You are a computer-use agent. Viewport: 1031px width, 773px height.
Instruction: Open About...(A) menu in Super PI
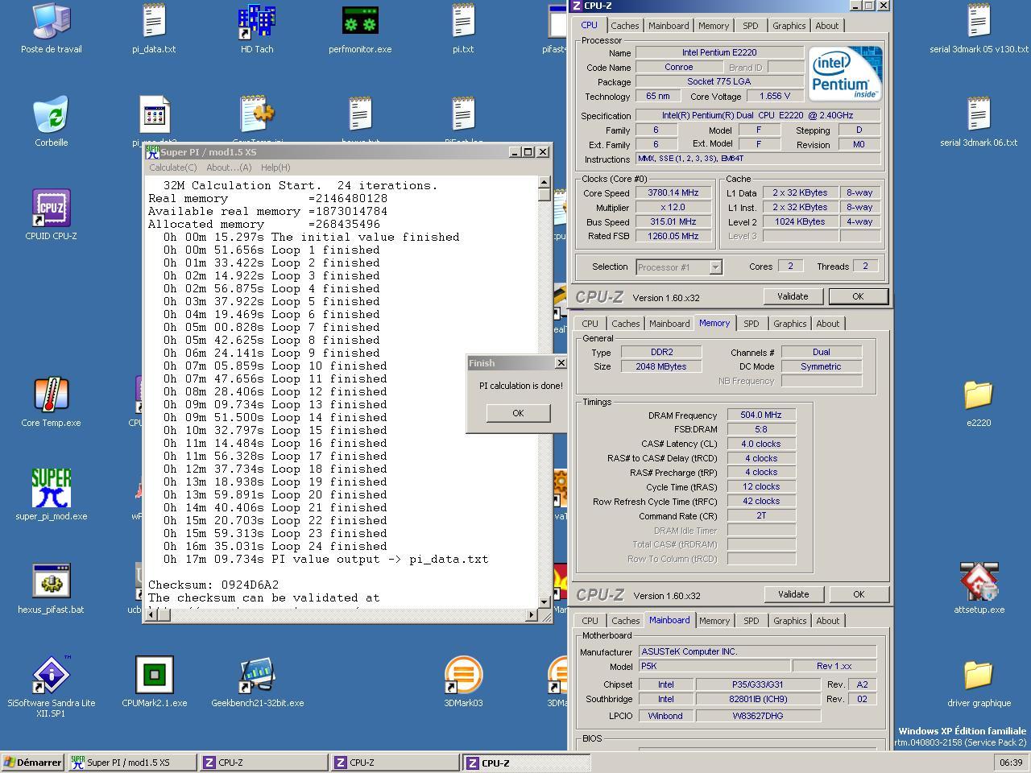229,167
